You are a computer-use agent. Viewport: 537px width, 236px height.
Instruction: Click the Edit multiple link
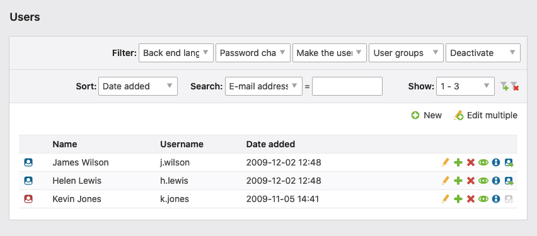tap(485, 115)
